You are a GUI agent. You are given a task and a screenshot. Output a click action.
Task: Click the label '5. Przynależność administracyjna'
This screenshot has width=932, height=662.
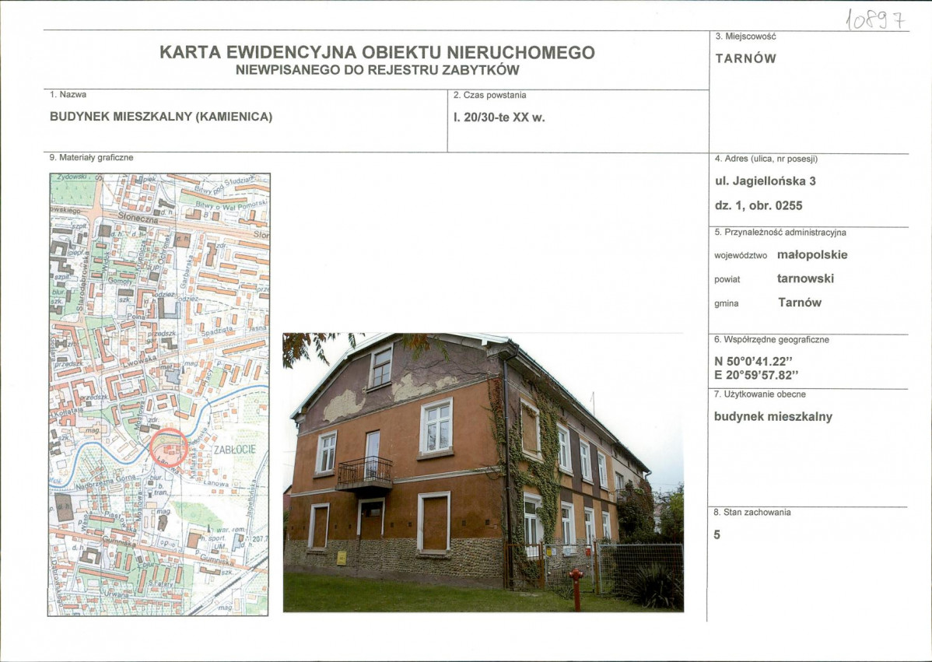click(780, 233)
